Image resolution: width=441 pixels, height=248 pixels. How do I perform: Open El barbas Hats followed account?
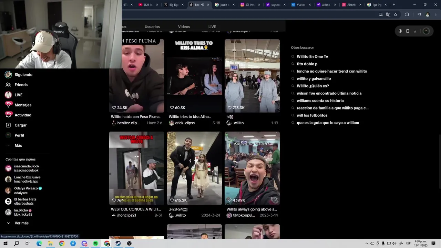[x=21, y=201]
